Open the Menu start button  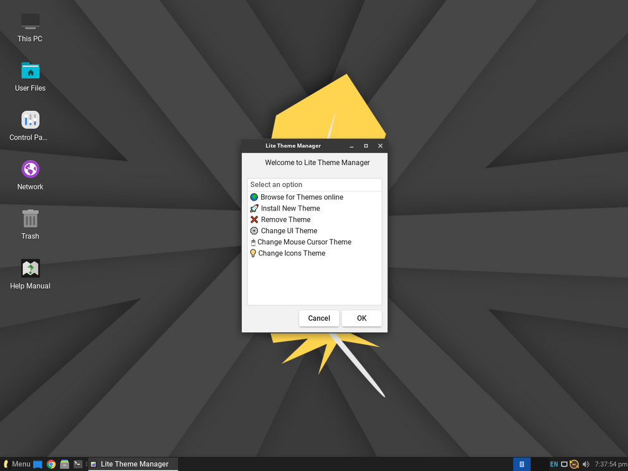pyautogui.click(x=16, y=464)
